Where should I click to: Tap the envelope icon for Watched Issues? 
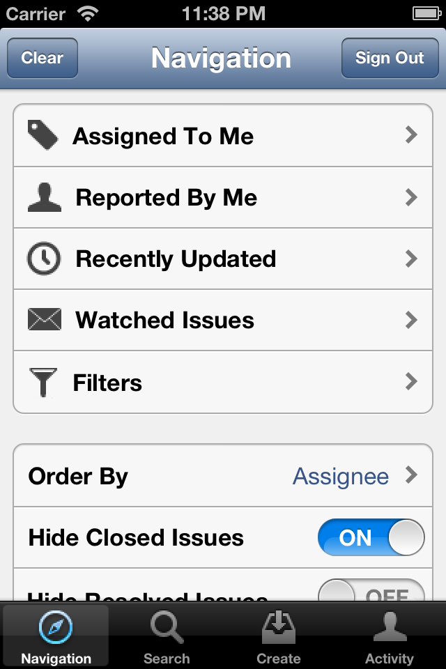(x=45, y=320)
